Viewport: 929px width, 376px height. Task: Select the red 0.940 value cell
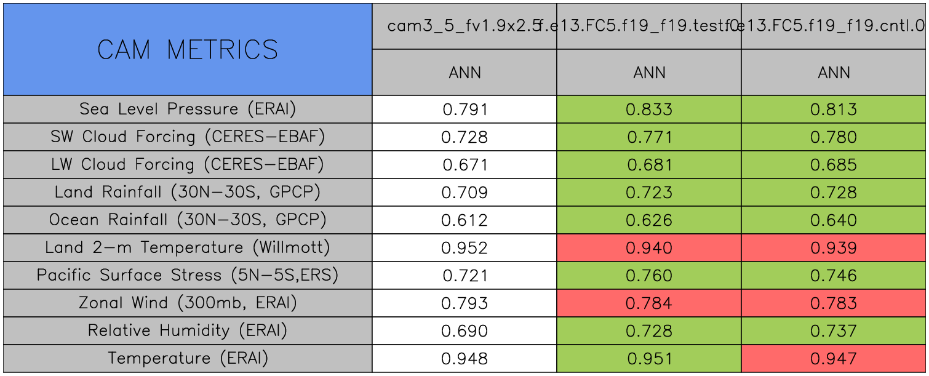click(x=649, y=248)
